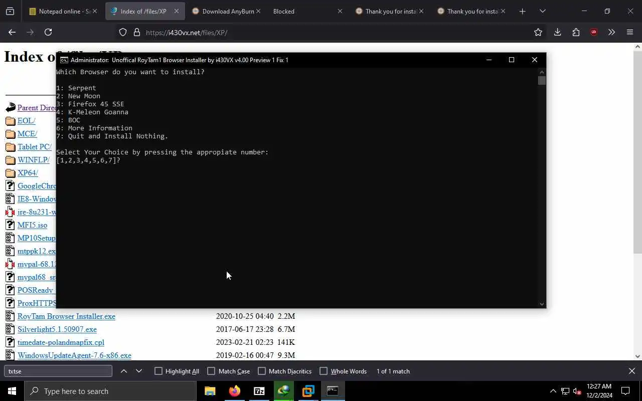642x401 pixels.
Task: Enable the Match Diacritics checkbox
Action: 262,371
